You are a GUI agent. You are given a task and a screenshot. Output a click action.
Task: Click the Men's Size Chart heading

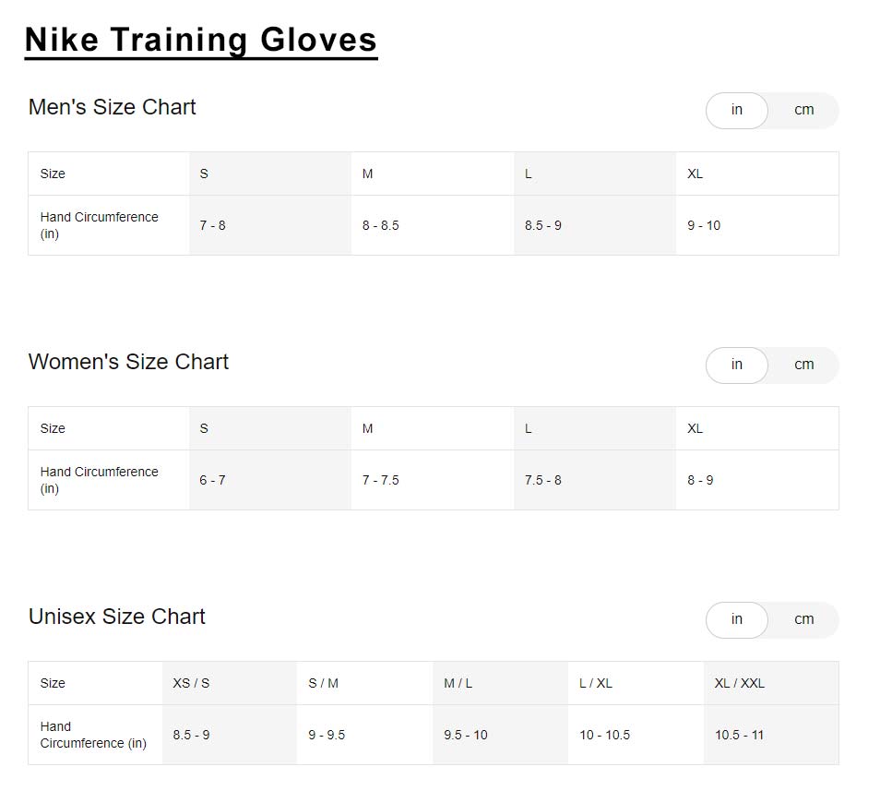(112, 107)
